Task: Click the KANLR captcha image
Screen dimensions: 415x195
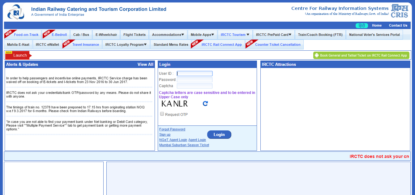Action: 175,104
